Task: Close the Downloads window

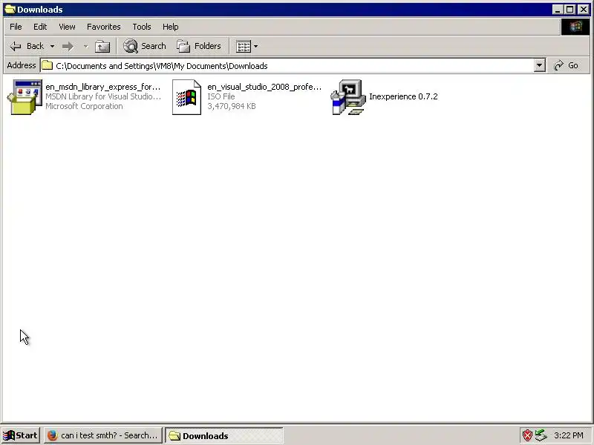Action: [584, 10]
